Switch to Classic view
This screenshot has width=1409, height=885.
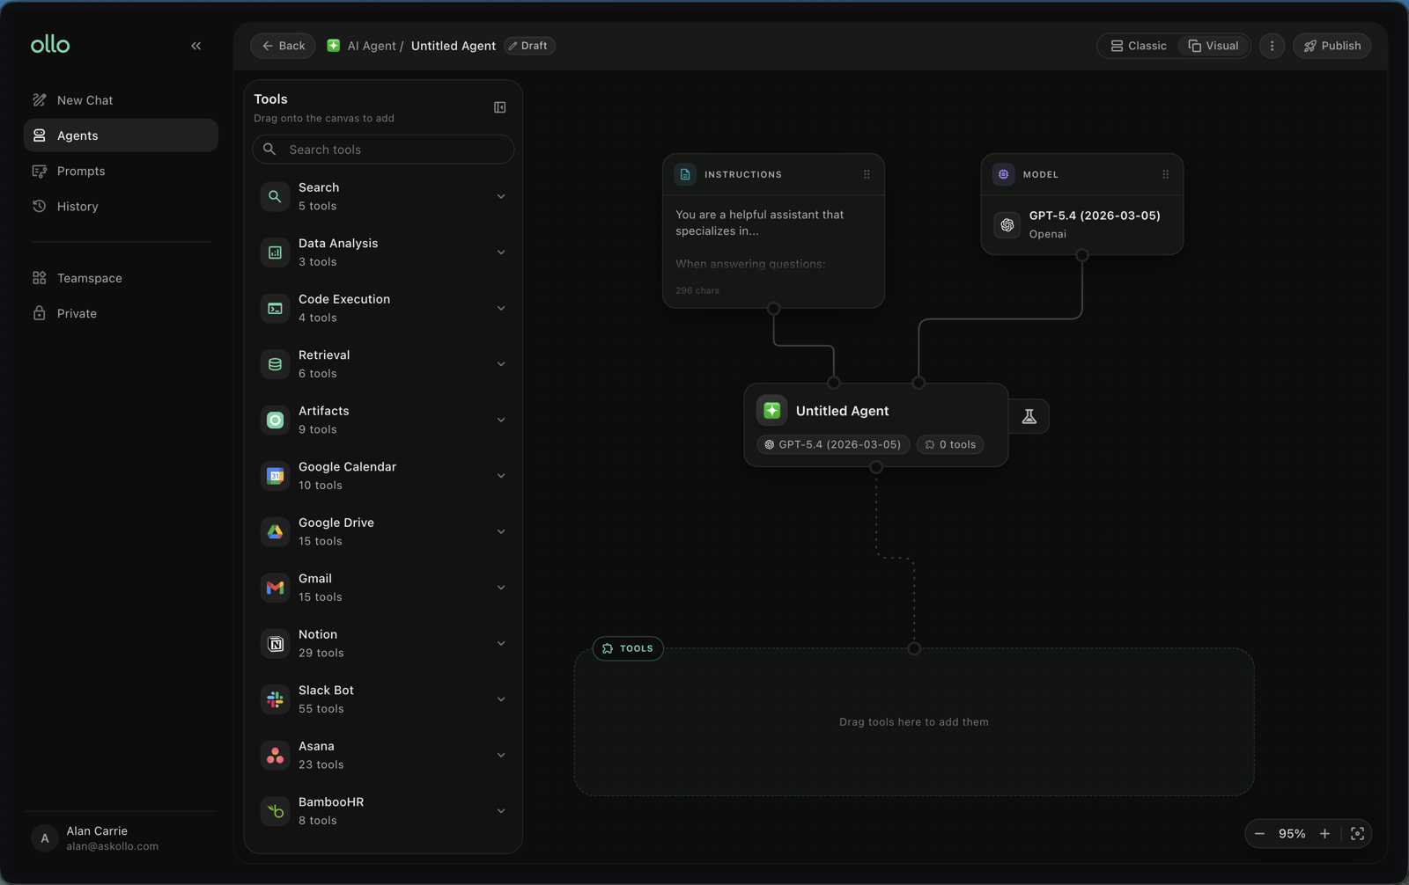1138,46
